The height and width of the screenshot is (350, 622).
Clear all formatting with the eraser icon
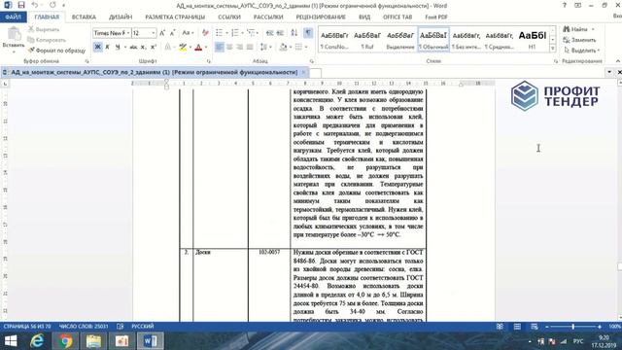205,33
